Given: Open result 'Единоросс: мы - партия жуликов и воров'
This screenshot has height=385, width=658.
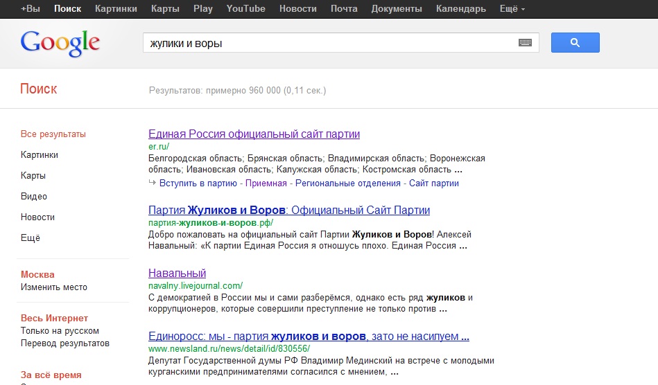Looking at the screenshot, I should point(309,336).
